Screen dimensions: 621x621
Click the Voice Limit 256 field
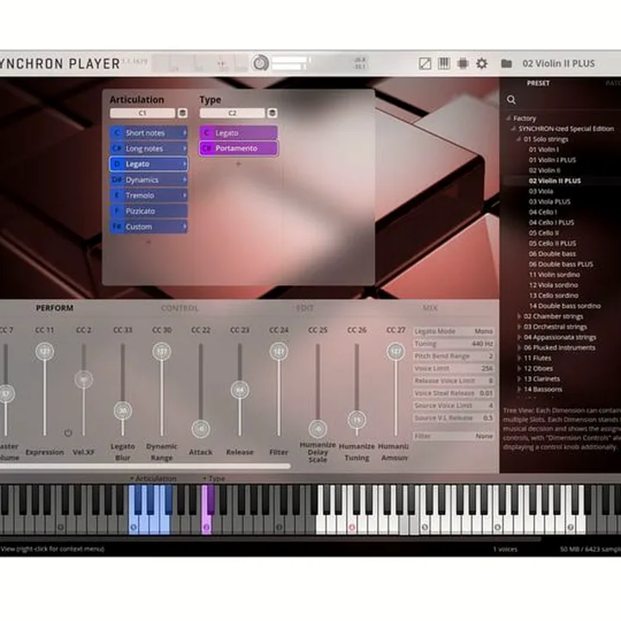[454, 368]
